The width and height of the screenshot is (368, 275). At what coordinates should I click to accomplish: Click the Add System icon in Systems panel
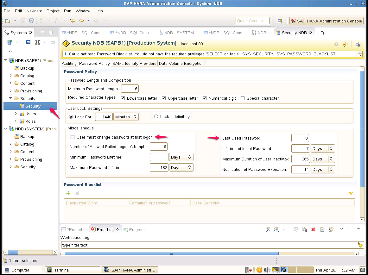click(x=10, y=42)
